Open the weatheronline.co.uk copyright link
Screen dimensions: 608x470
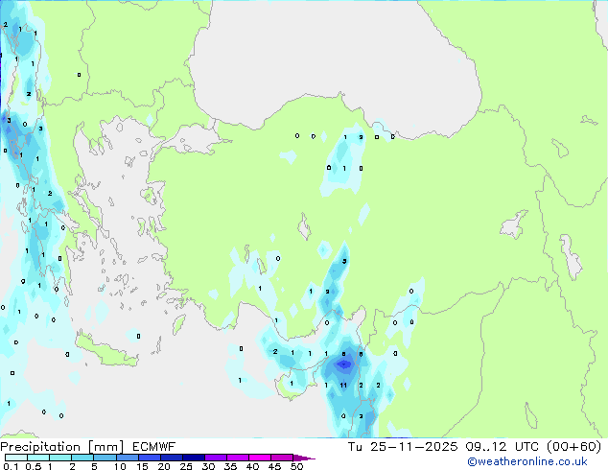[x=527, y=461]
